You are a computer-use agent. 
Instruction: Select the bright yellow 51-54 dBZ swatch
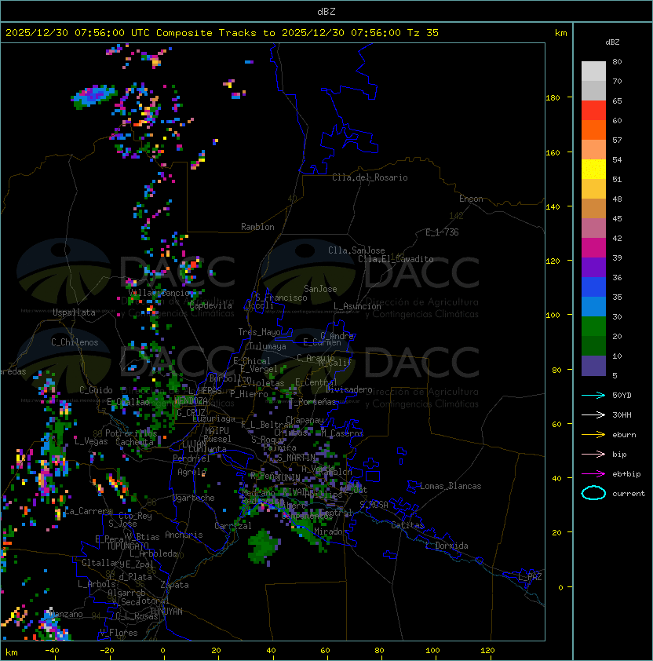593,170
